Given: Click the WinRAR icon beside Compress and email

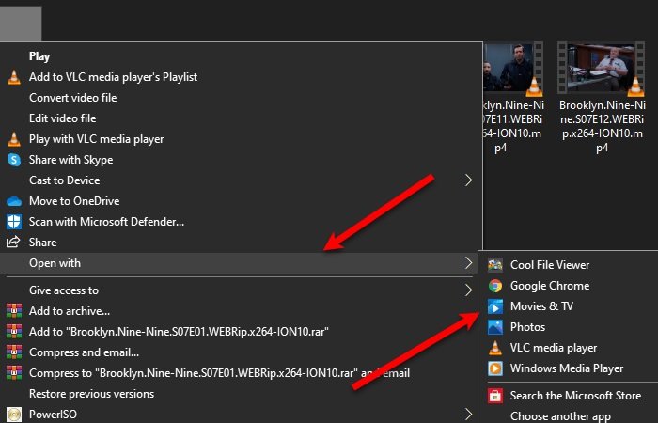Looking at the screenshot, I should click(14, 352).
